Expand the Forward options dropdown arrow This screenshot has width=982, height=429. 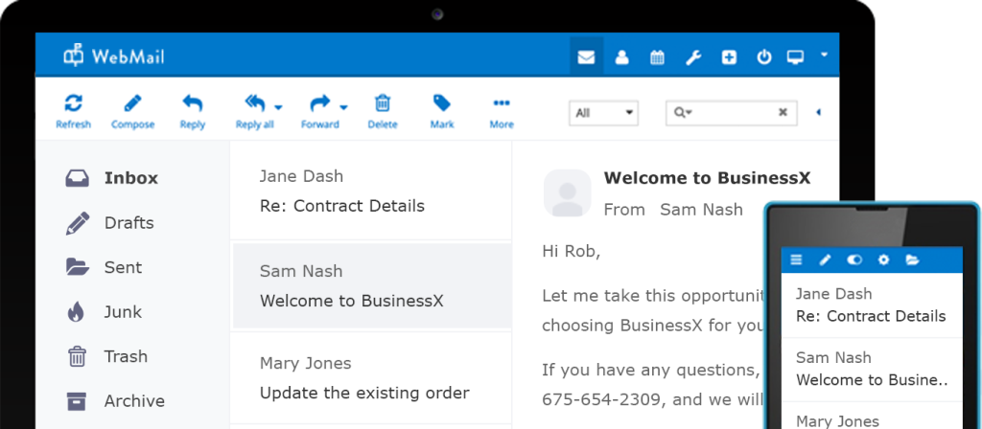click(343, 107)
